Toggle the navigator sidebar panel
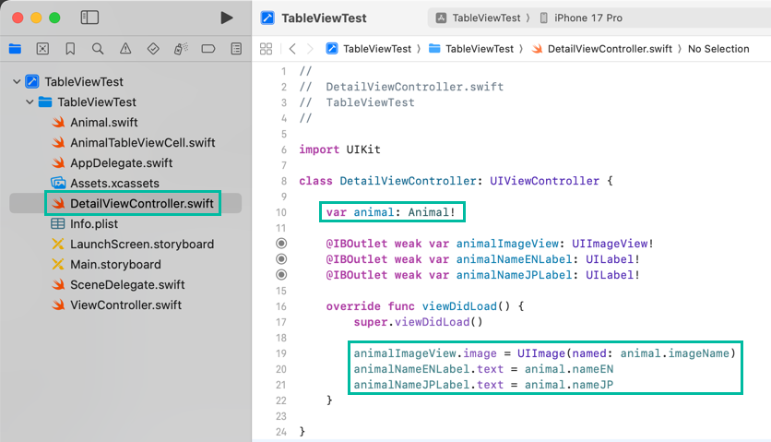The image size is (771, 442). coord(89,18)
